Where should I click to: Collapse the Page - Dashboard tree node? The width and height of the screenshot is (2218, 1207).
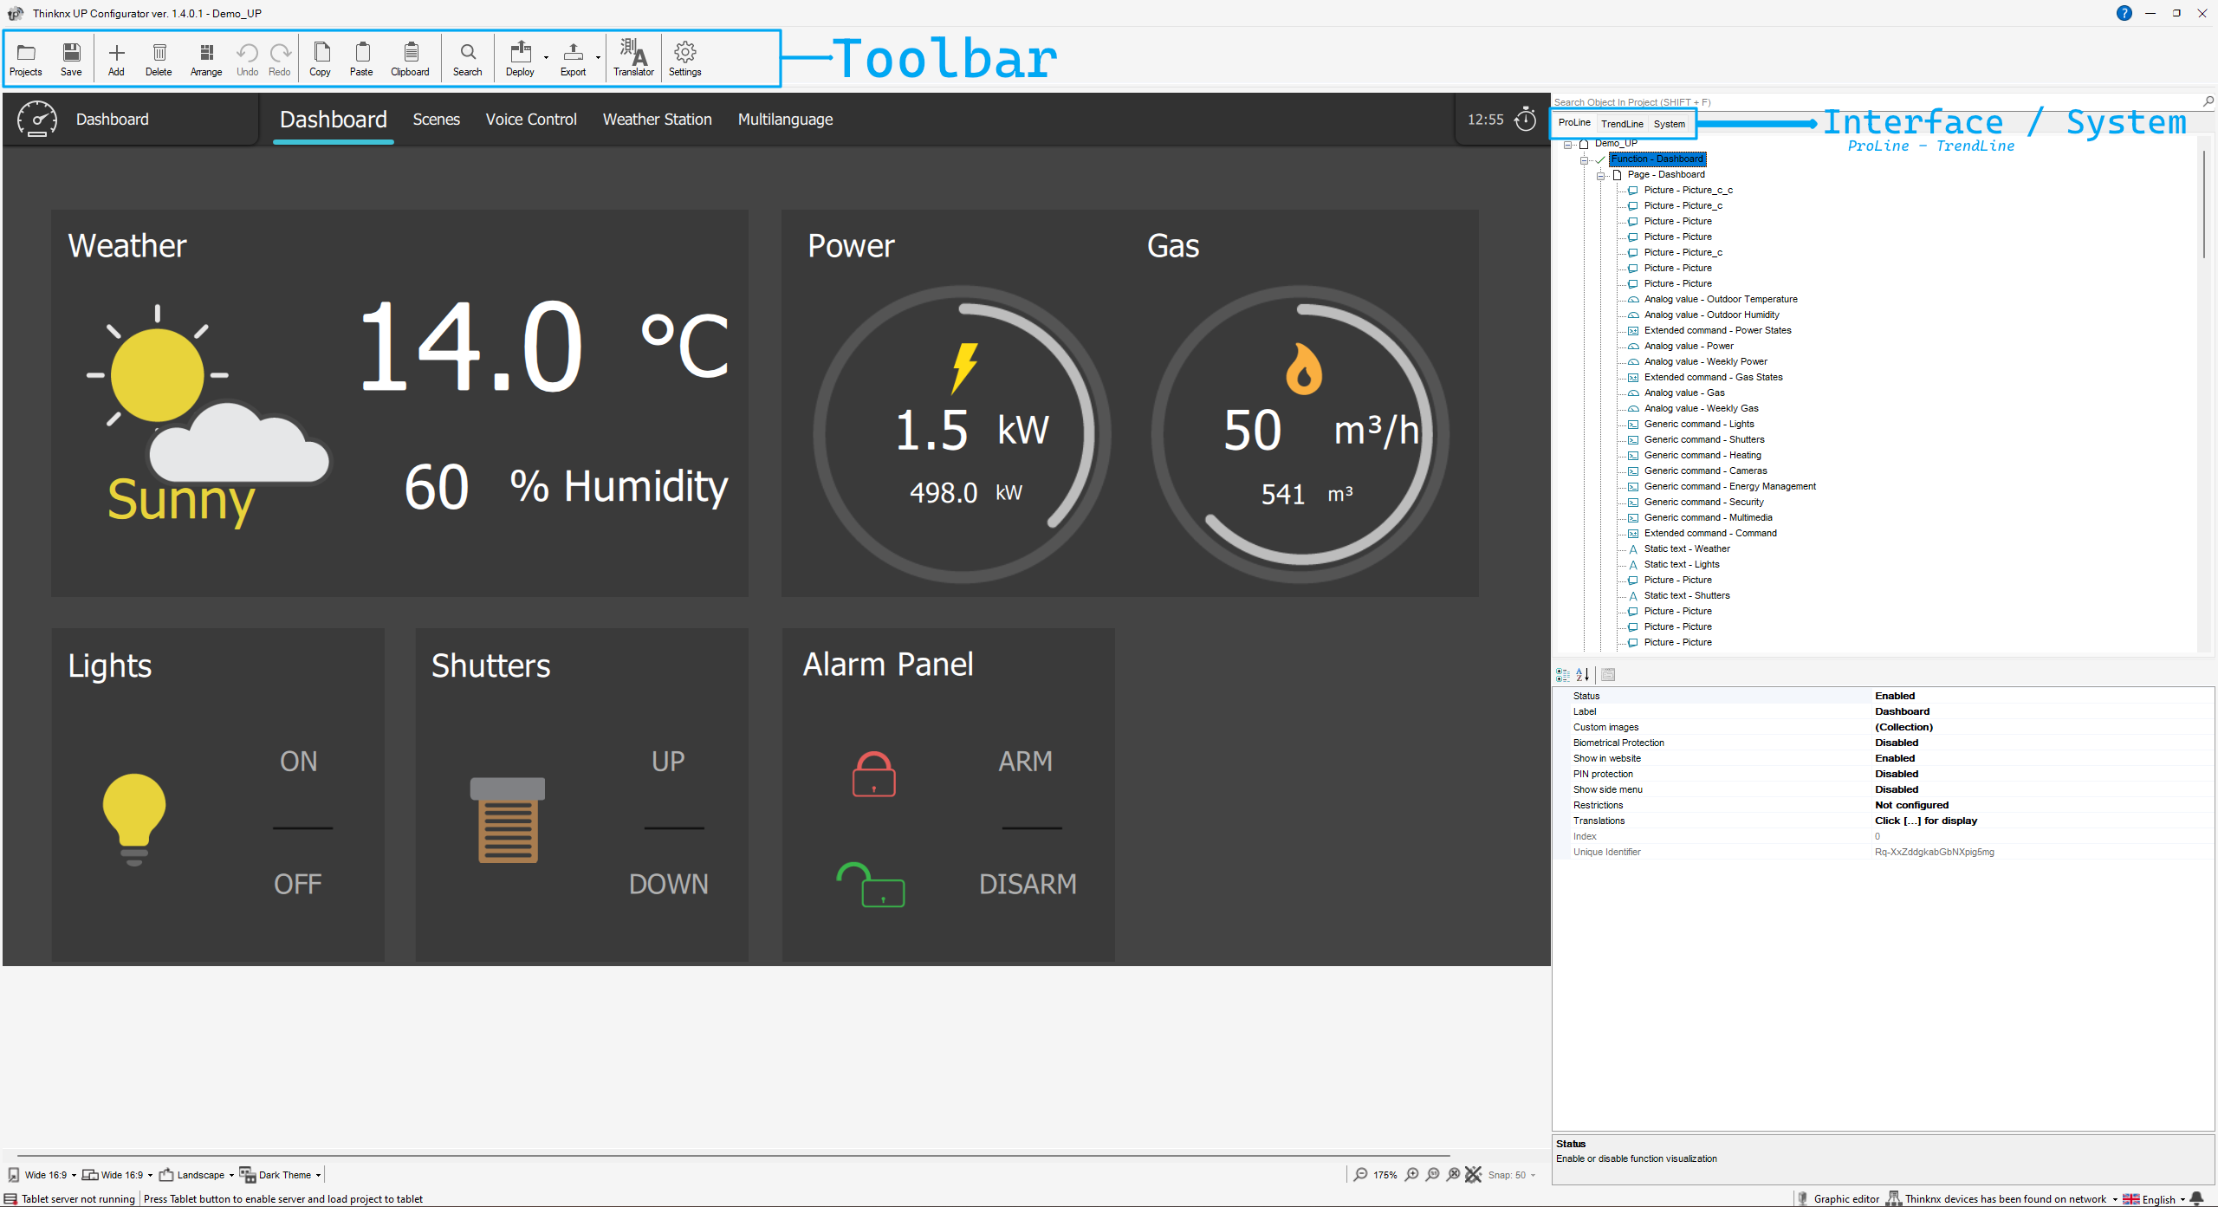tap(1601, 175)
